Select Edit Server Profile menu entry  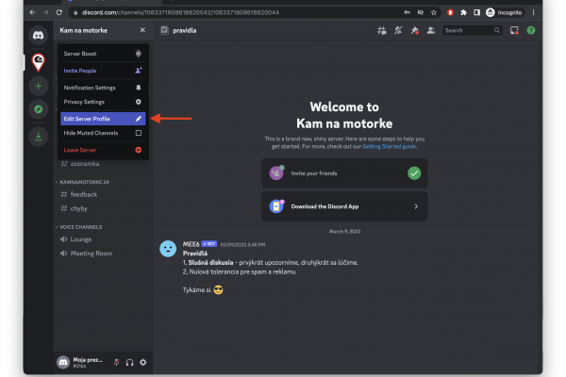click(103, 119)
